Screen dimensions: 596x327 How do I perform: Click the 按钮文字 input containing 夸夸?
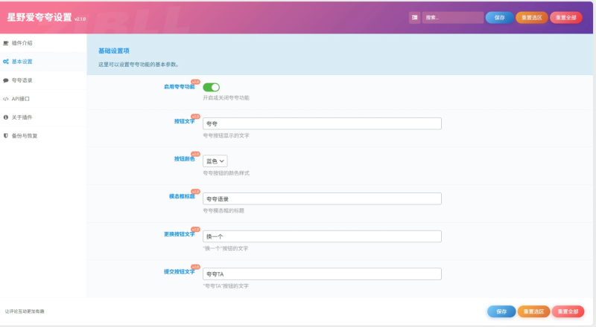coord(322,123)
